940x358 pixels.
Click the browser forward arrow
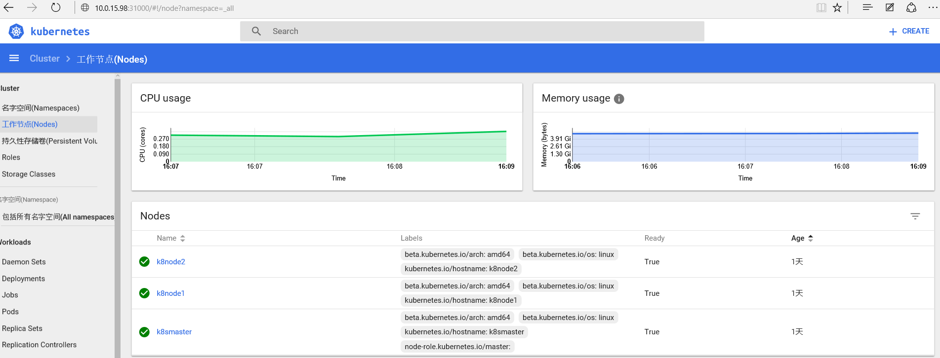[x=32, y=8]
